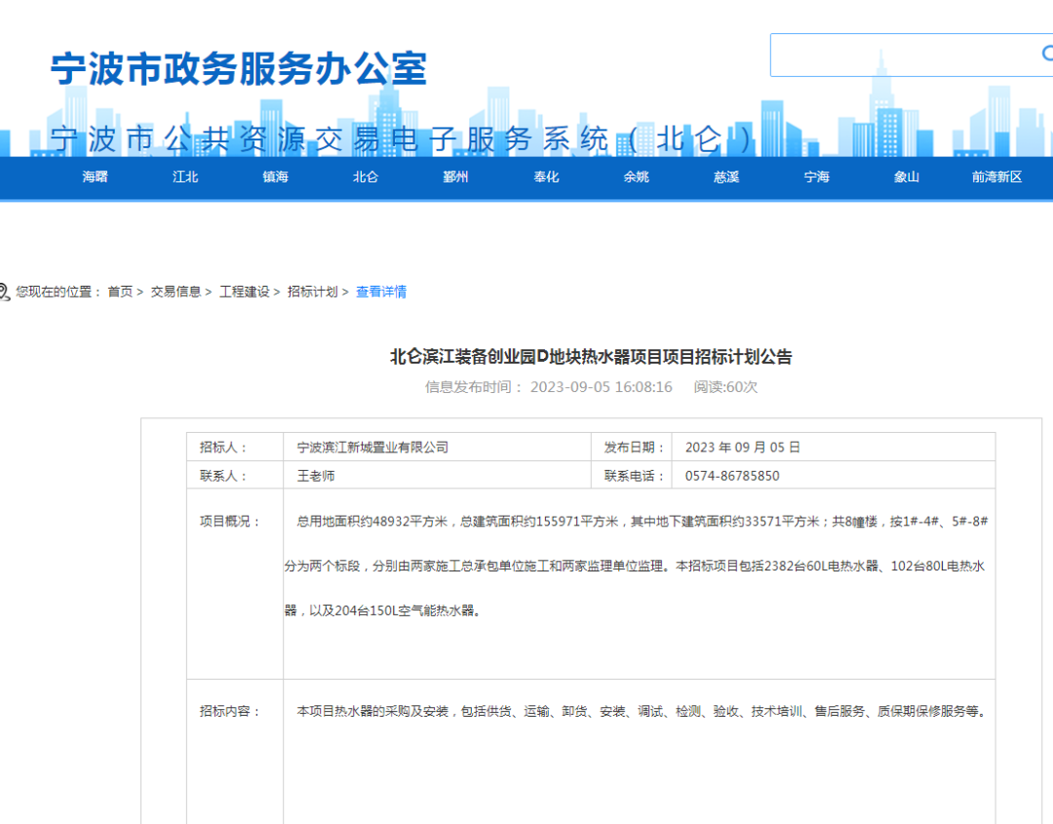Click the publish time 2023-09-05 16:08:16
The width and height of the screenshot is (1053, 824).
(x=601, y=387)
